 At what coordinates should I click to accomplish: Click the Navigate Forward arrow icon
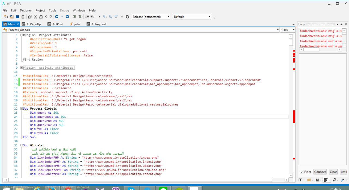tap(67, 17)
